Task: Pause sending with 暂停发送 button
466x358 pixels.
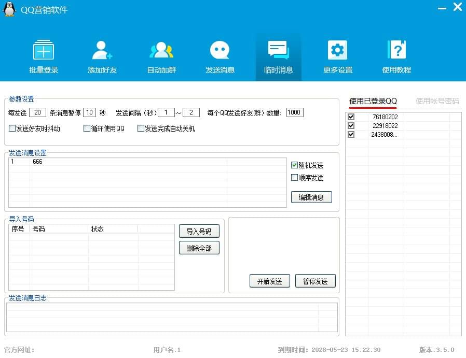Action: [x=316, y=281]
